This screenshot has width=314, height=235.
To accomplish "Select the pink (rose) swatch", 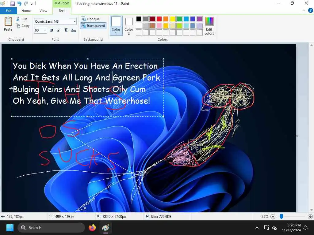I will (159, 26).
